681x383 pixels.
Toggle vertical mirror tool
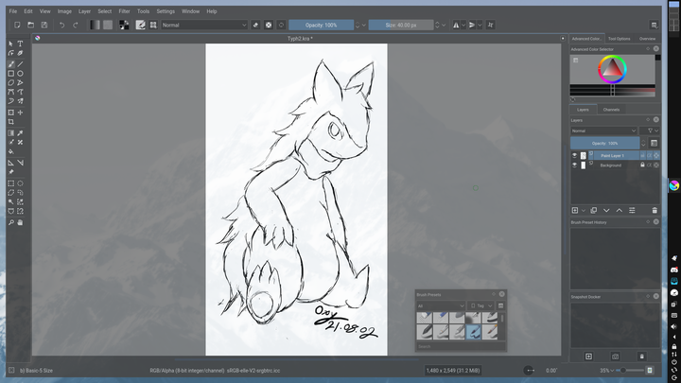(472, 26)
